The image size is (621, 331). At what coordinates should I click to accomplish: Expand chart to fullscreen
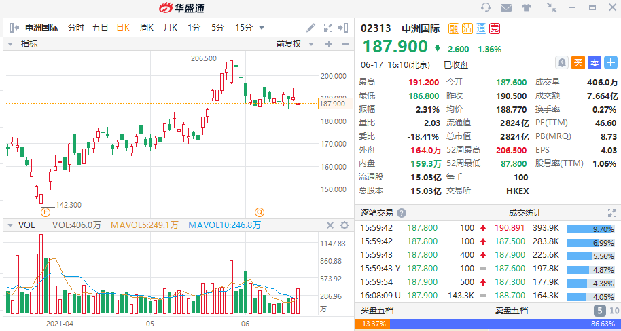coord(328,28)
